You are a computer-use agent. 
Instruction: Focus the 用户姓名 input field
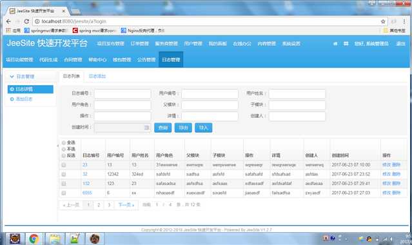click(x=297, y=93)
